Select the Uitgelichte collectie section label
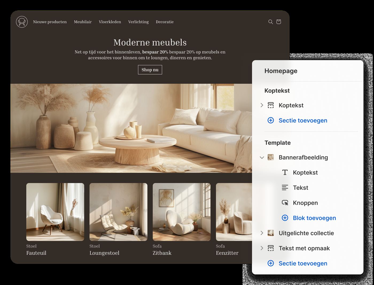The image size is (374, 285). (306, 233)
